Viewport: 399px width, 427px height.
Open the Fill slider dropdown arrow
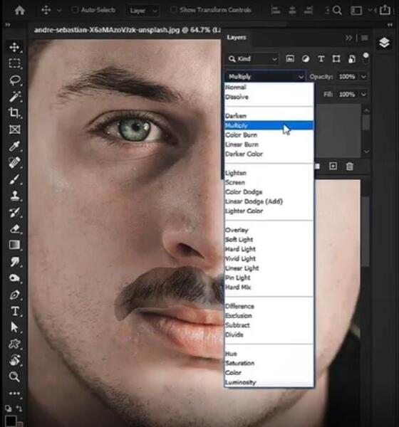[363, 94]
